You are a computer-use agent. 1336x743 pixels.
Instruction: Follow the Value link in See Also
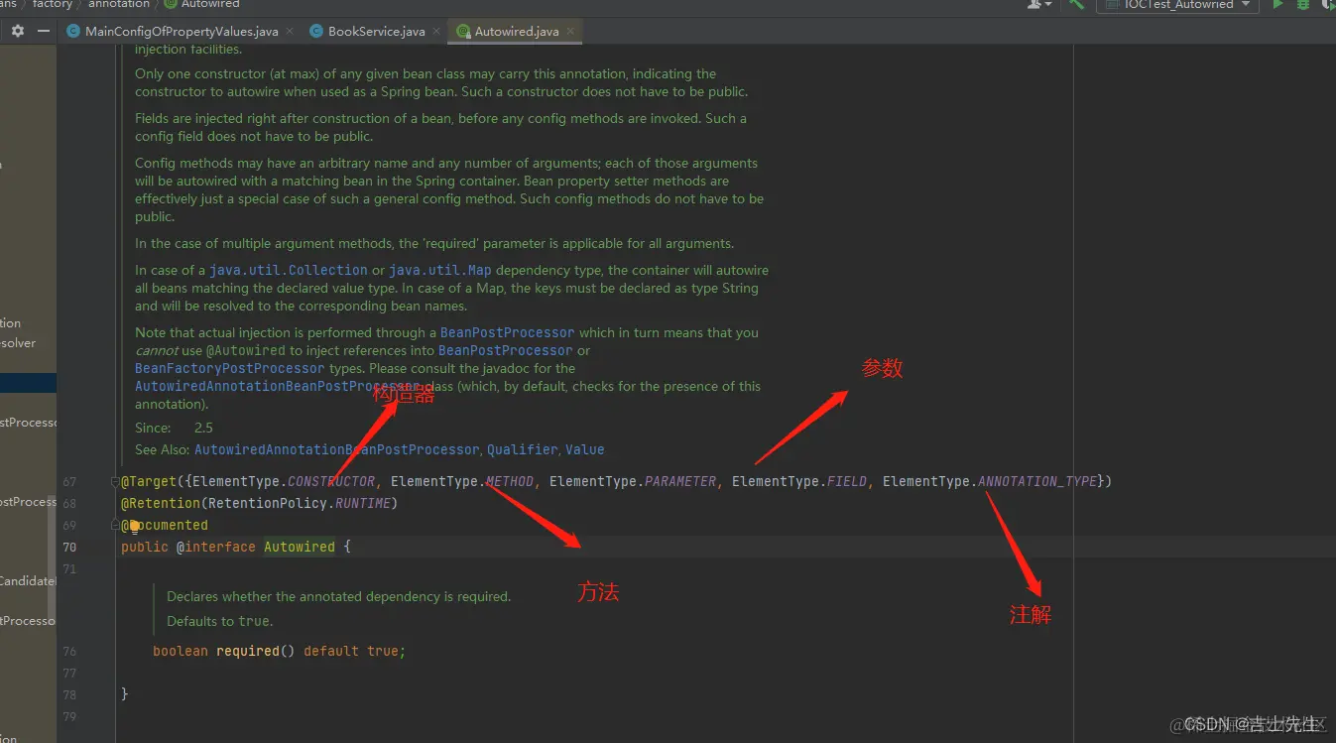pyautogui.click(x=584, y=449)
